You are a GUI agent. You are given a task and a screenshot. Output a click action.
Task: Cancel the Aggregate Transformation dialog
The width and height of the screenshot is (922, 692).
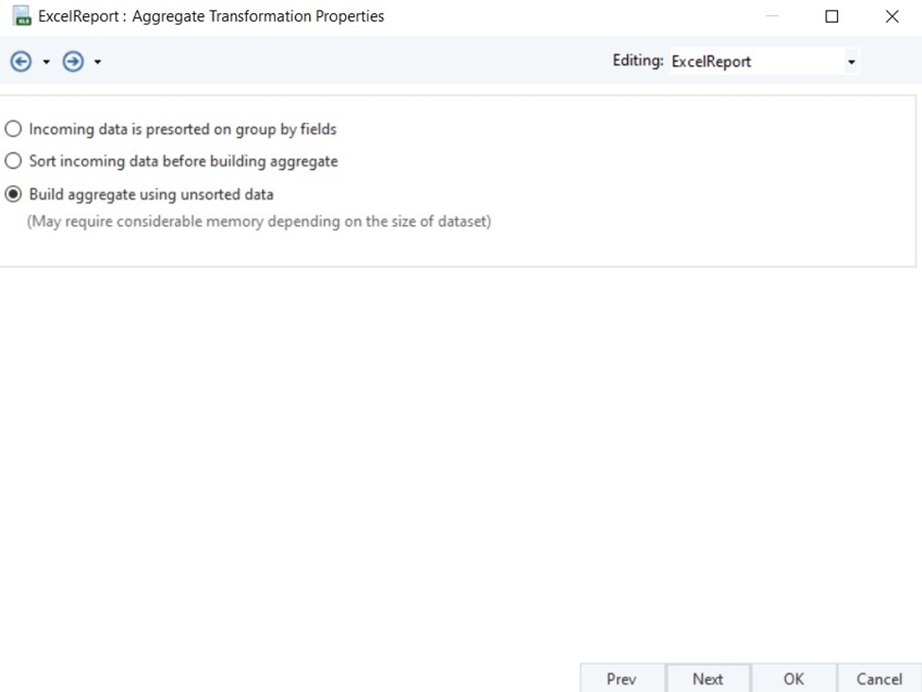[879, 679]
